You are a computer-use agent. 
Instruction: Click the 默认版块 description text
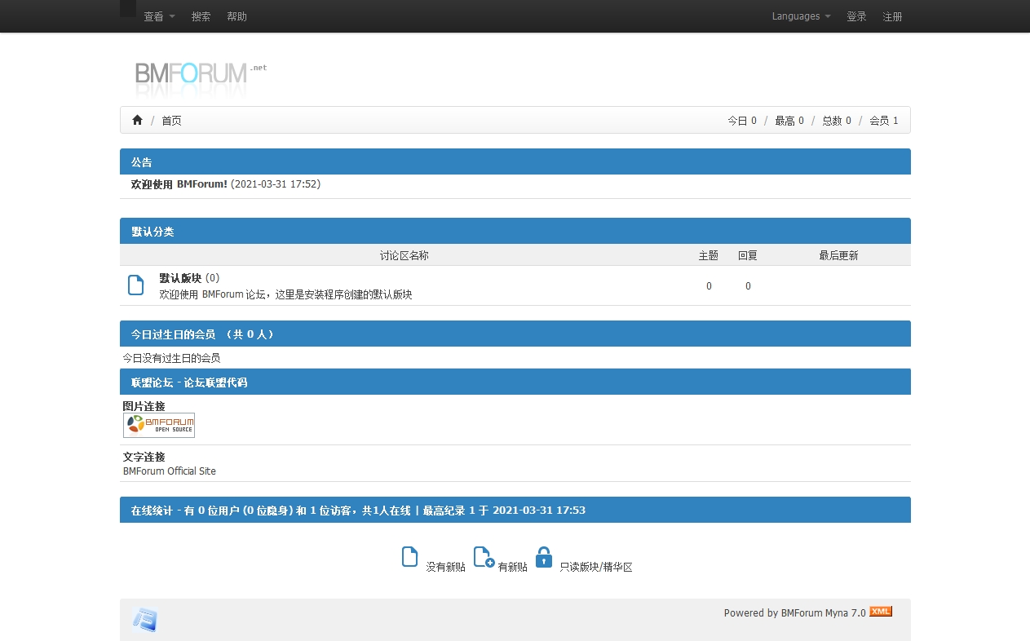coord(285,294)
